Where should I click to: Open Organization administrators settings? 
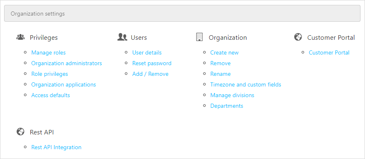pos(66,63)
